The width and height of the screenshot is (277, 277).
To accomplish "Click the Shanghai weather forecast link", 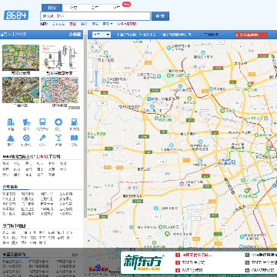I will (136, 35).
